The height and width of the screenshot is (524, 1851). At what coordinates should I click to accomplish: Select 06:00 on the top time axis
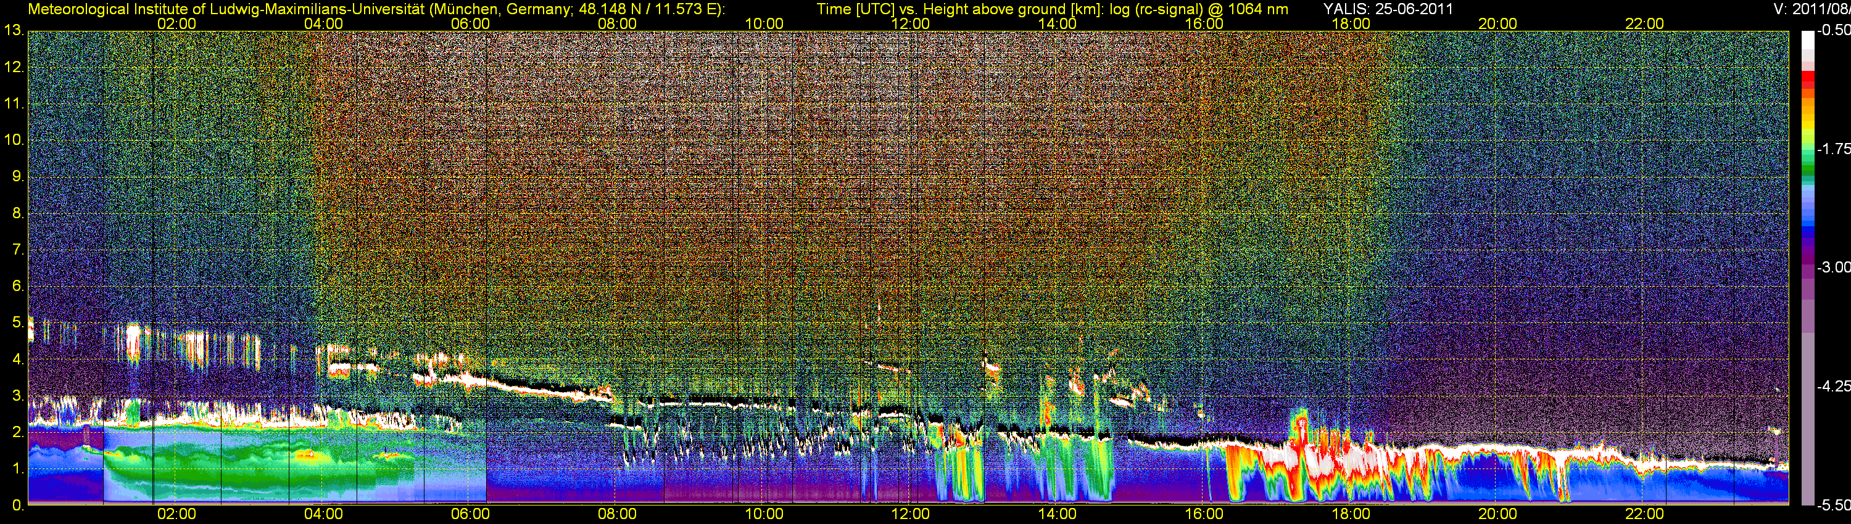coord(471,23)
